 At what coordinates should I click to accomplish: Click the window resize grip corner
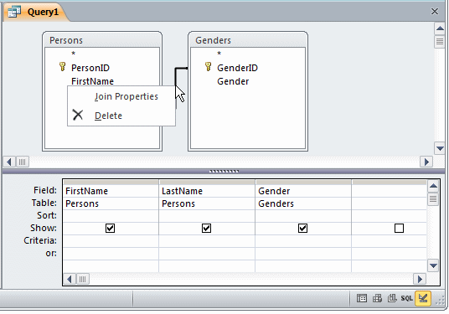click(x=440, y=300)
